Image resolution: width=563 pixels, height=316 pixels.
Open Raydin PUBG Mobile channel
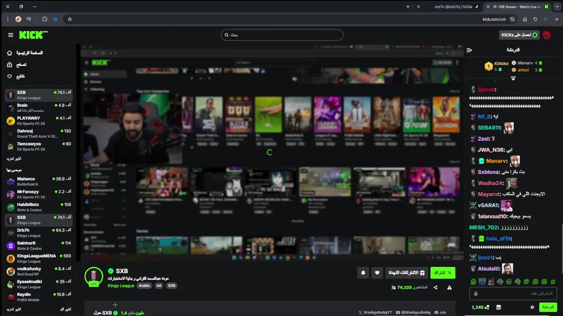(x=39, y=297)
